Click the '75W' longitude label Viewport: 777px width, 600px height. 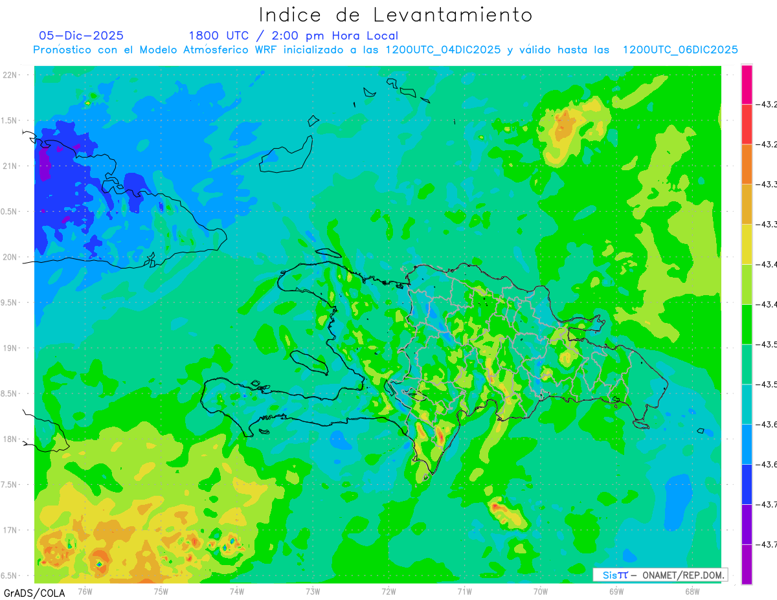tap(161, 591)
